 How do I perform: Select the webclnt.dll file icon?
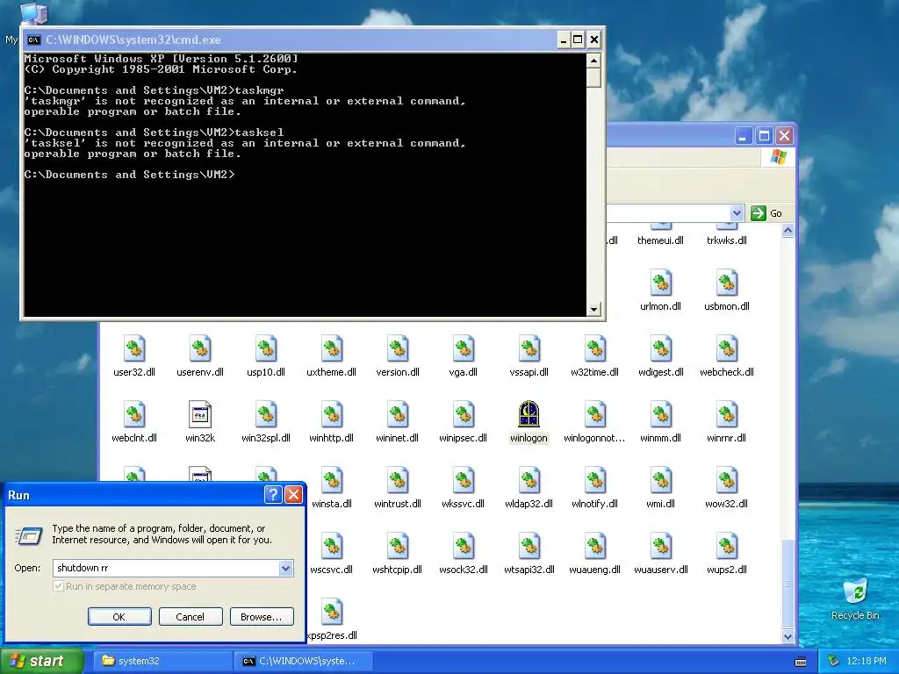click(134, 415)
